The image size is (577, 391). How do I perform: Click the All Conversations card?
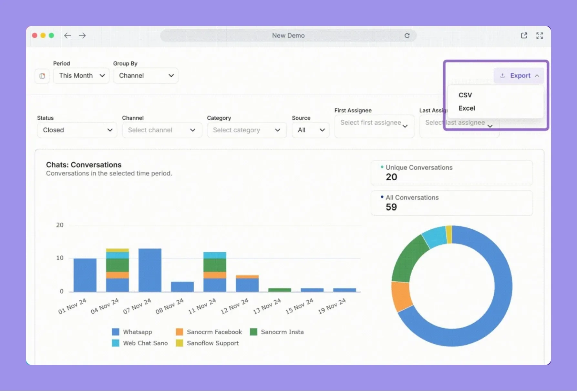pos(452,203)
